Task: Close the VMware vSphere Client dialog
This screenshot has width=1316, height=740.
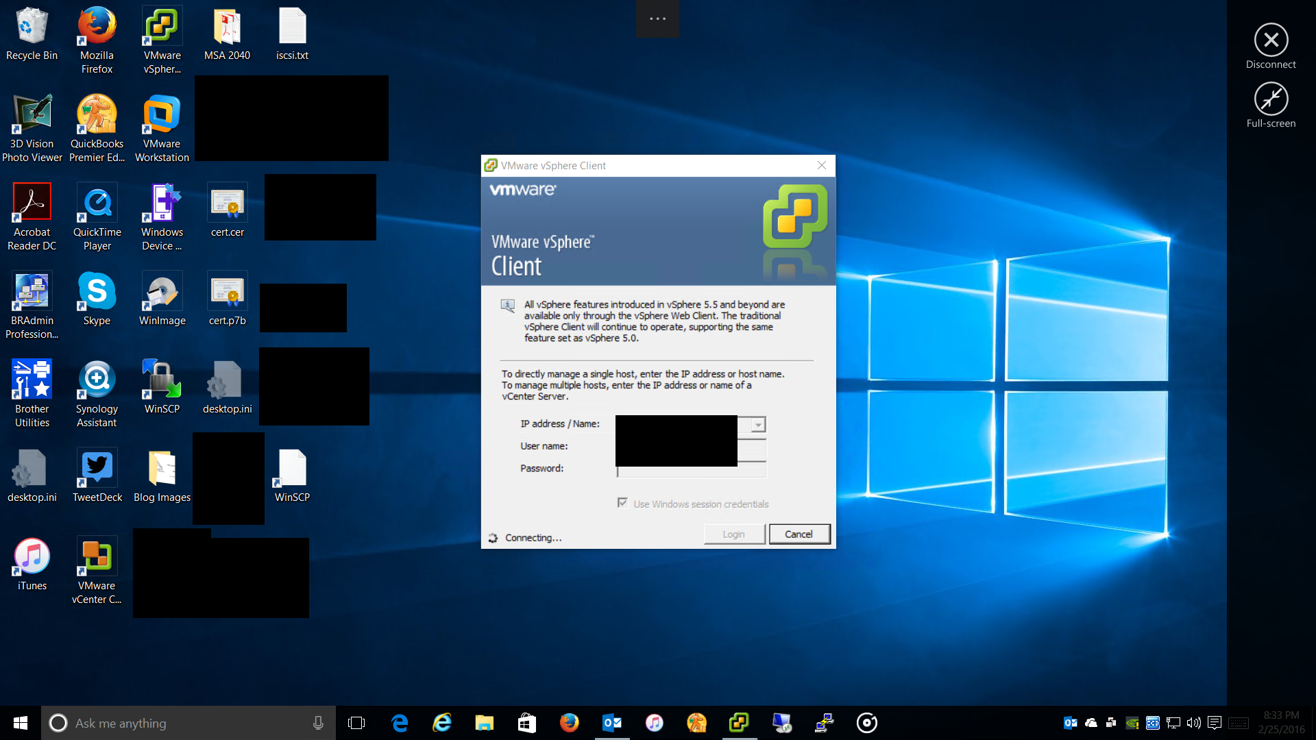Action: 821,165
